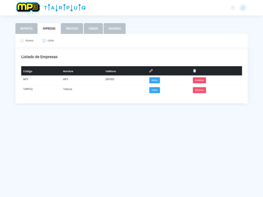Viewport: 263px width, 197px height.
Task: Delete the TARPUQ company row
Action: (x=199, y=90)
